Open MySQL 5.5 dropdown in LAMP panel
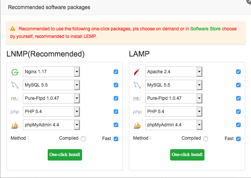The image size is (251, 178). (174, 85)
